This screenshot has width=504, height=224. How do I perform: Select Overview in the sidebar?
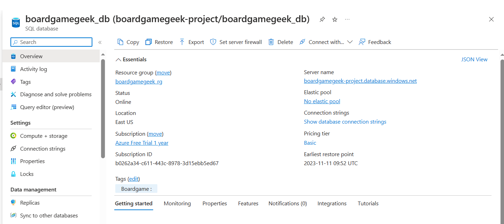click(51, 56)
